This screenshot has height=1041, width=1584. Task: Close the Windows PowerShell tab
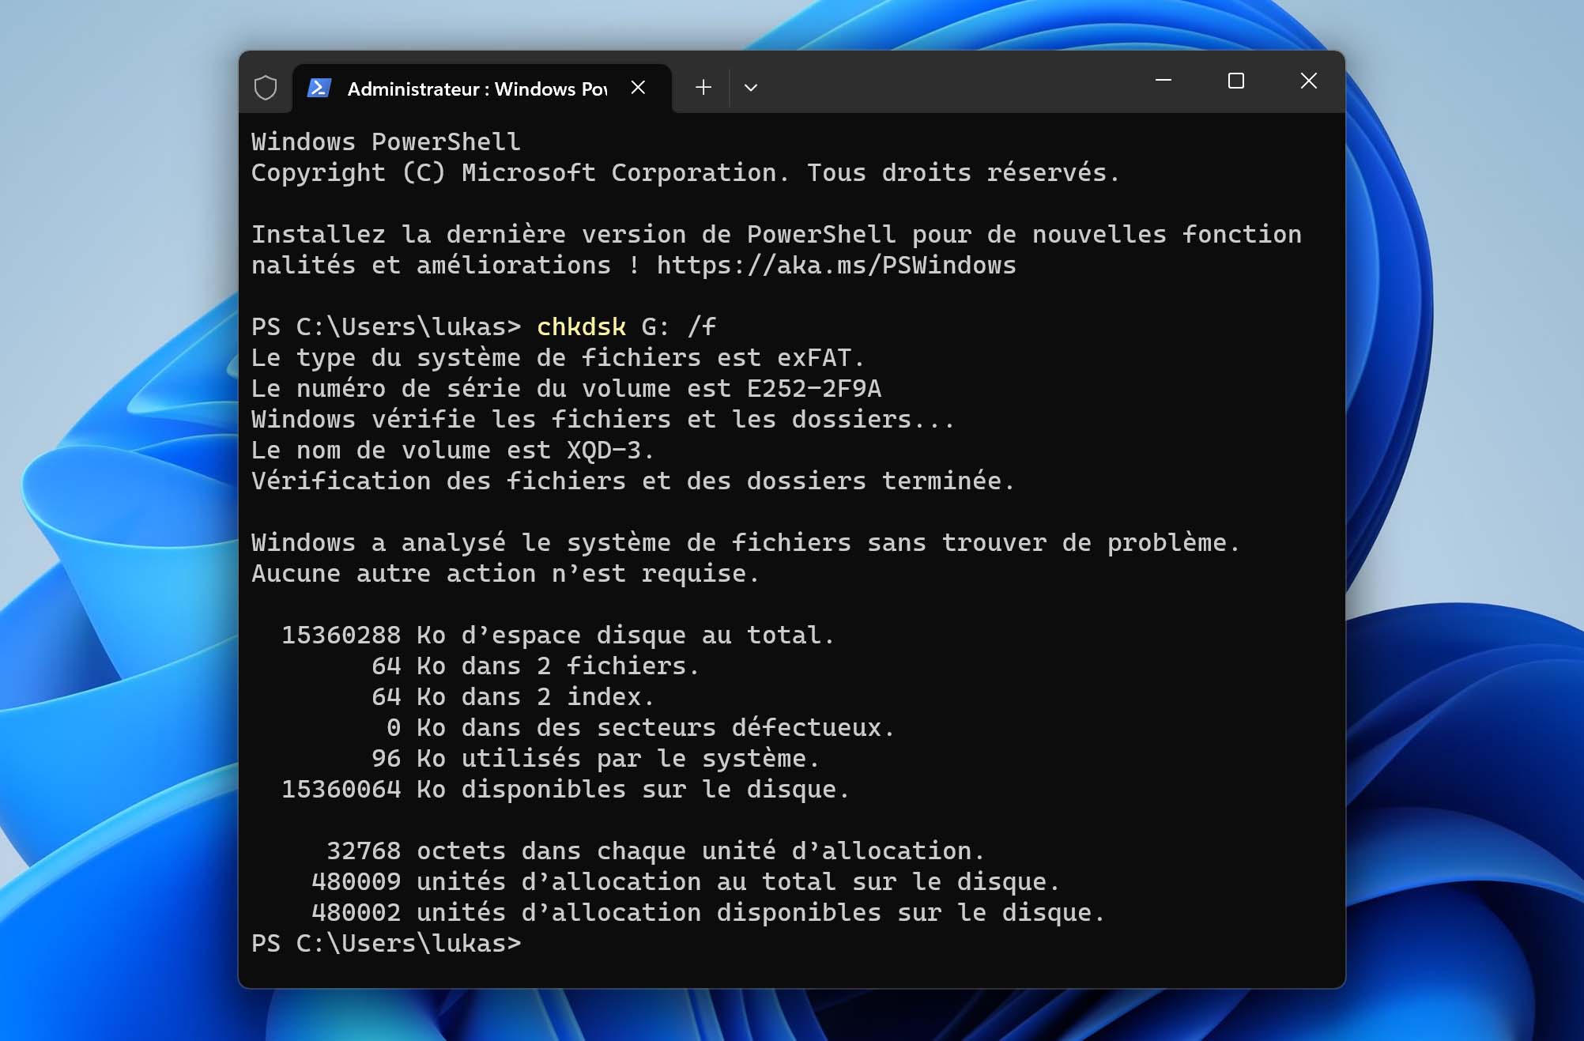click(x=639, y=88)
